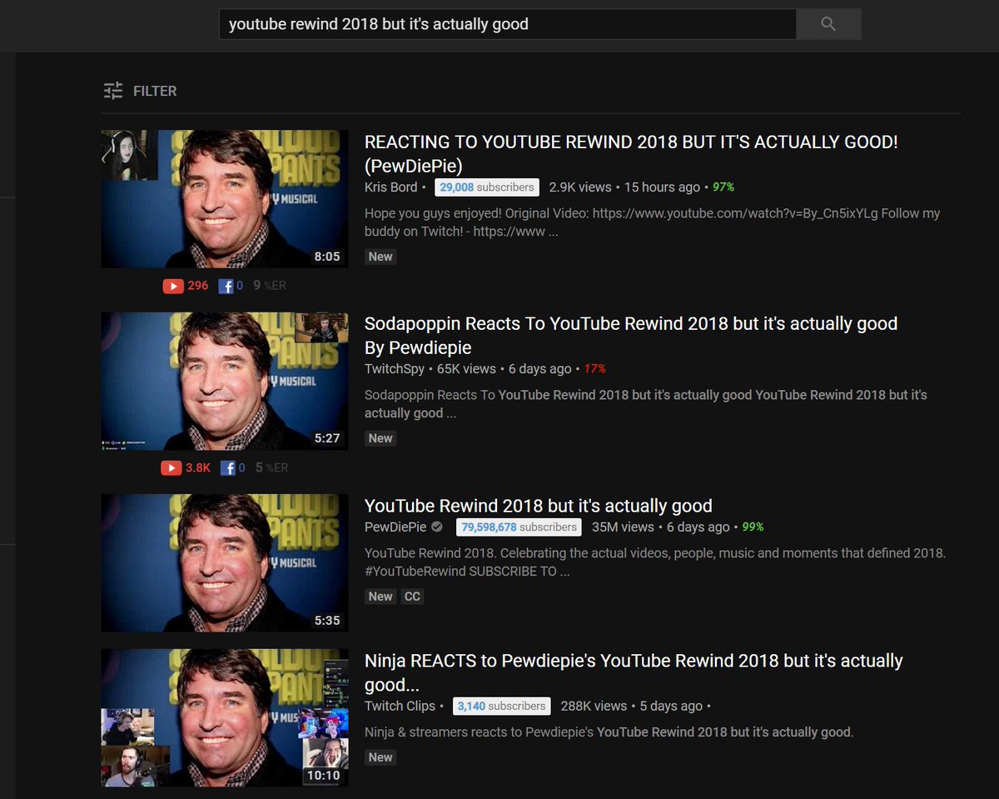Click the YouTube icon showing 3.8K
Image resolution: width=999 pixels, height=799 pixels.
click(171, 467)
